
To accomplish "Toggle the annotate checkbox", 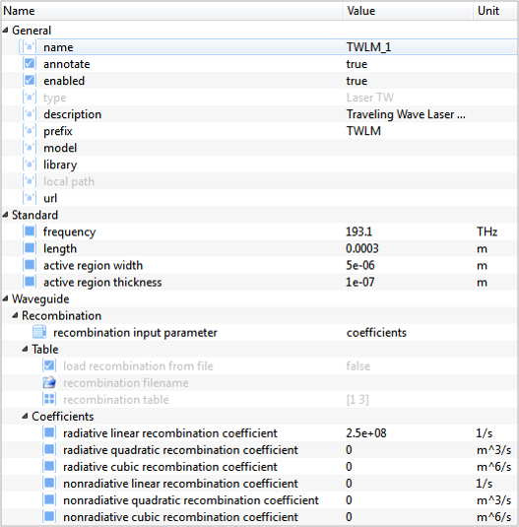I will [x=30, y=63].
